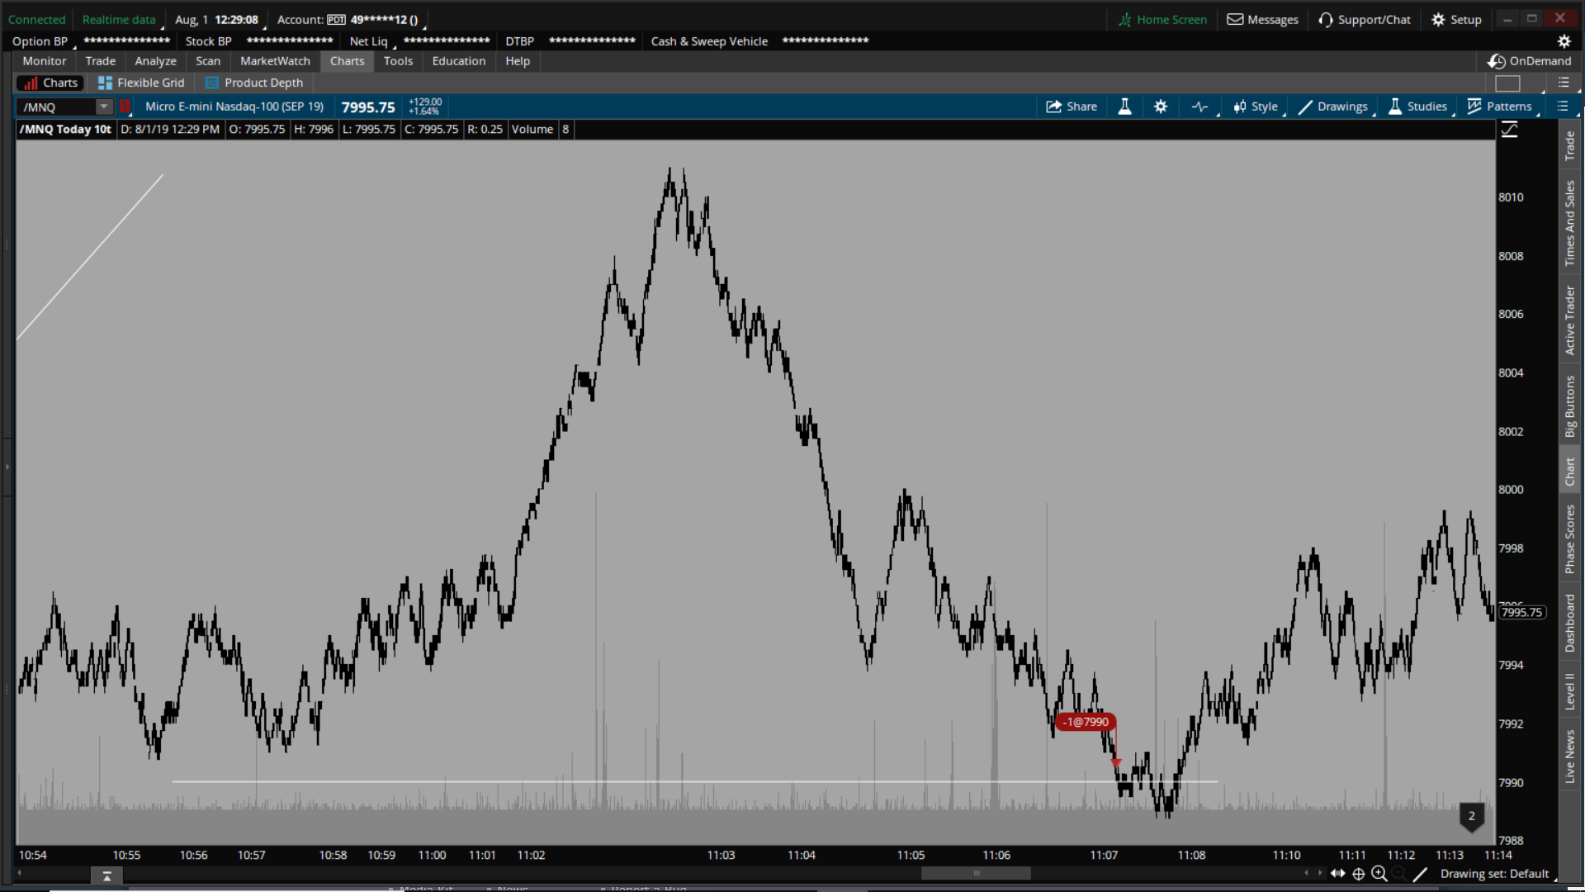The image size is (1585, 892).
Task: Open Setup menu
Action: (1457, 20)
